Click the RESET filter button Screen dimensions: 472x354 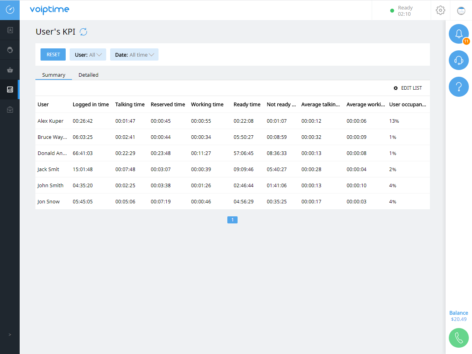pos(53,54)
